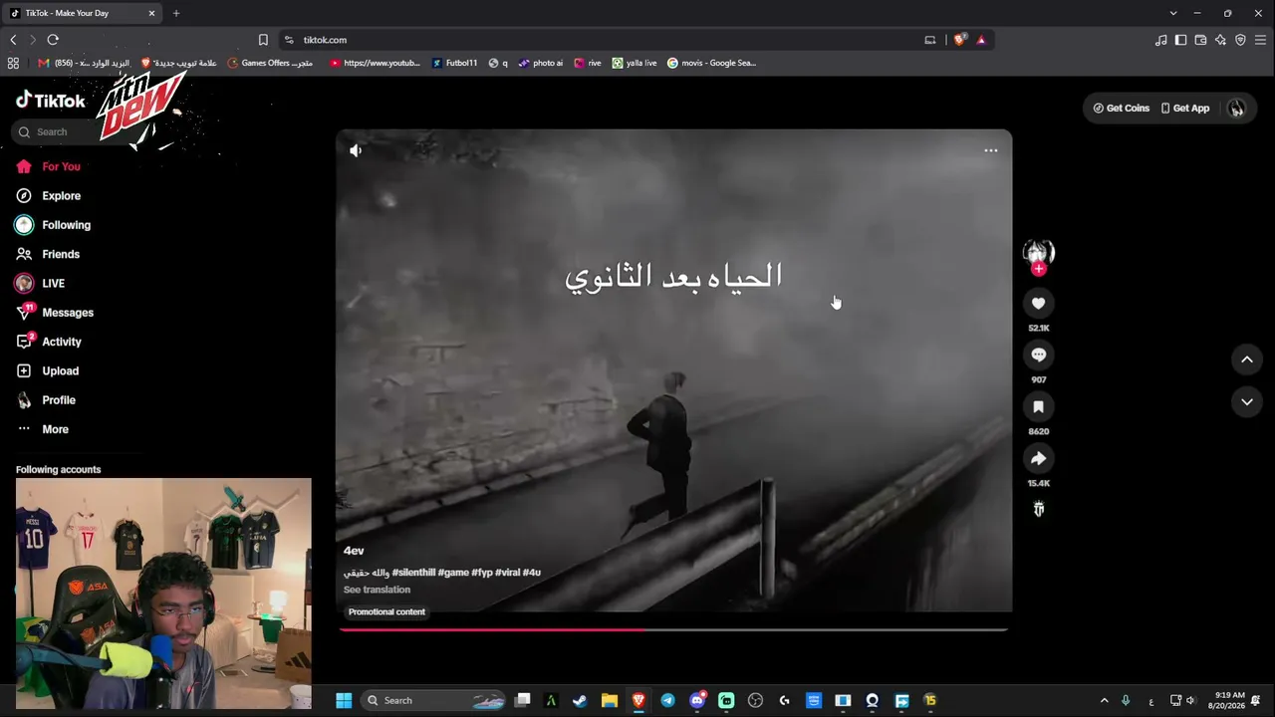
Task: Open the photo ai bookmark
Action: [541, 63]
